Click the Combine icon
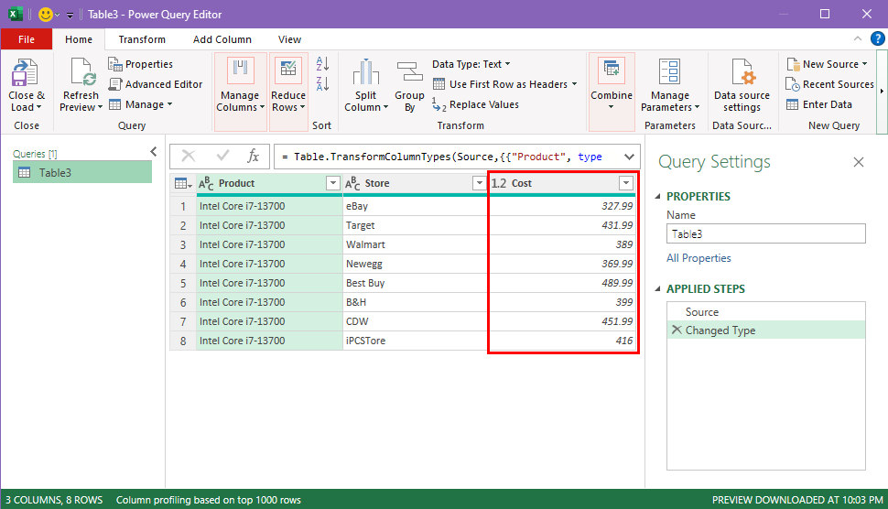 pos(612,70)
